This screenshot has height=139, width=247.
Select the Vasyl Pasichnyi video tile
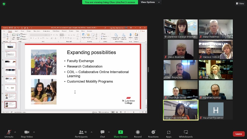[216, 29]
